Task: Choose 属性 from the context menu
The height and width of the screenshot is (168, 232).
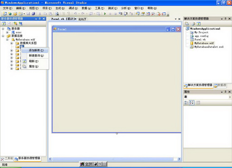Action: 35,66
